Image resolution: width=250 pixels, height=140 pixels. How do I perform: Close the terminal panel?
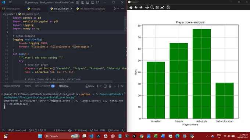122,86
